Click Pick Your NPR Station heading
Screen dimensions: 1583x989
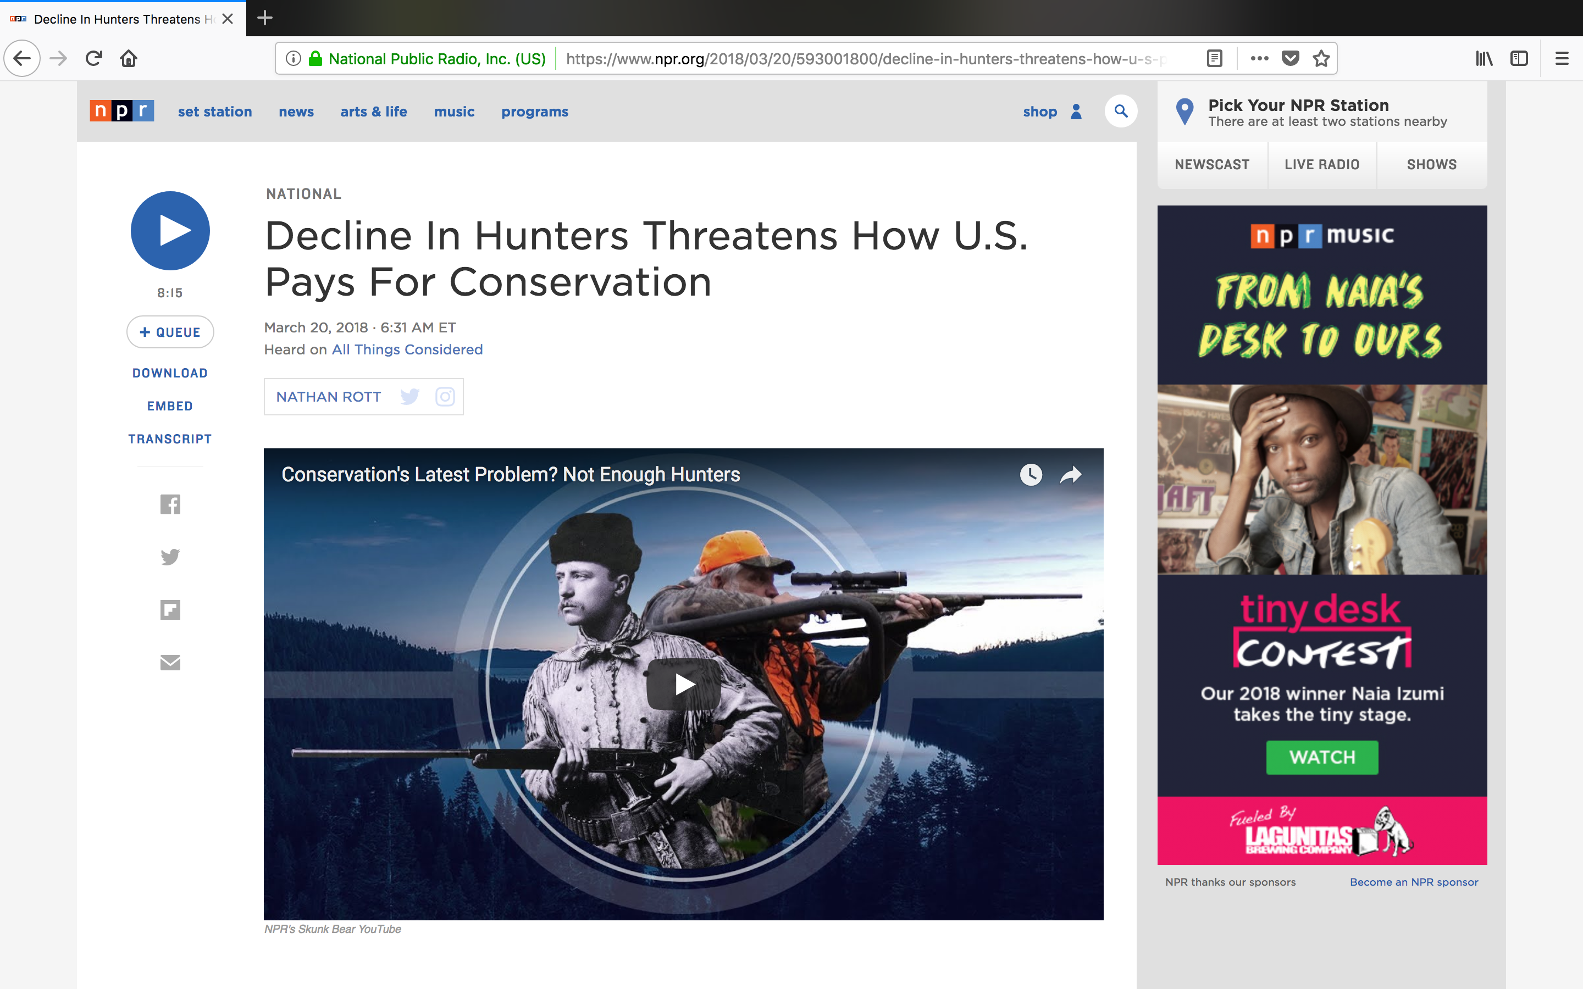[x=1298, y=105]
